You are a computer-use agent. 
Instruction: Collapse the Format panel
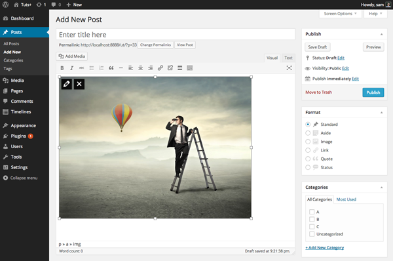point(381,113)
